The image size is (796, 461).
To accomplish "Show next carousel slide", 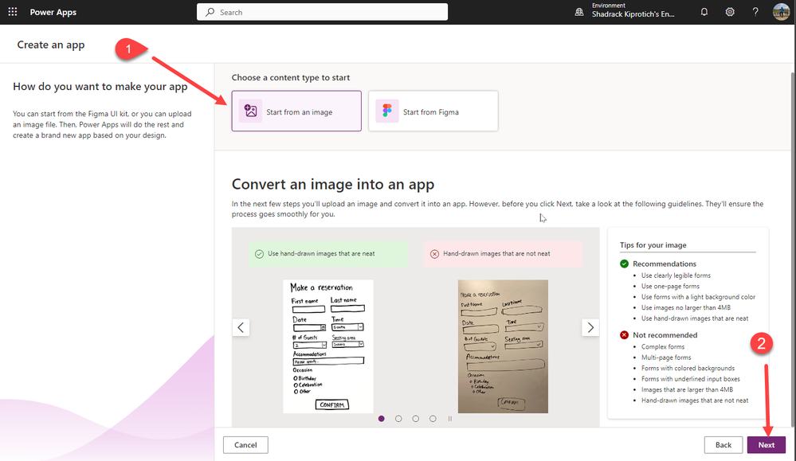I will click(x=590, y=327).
